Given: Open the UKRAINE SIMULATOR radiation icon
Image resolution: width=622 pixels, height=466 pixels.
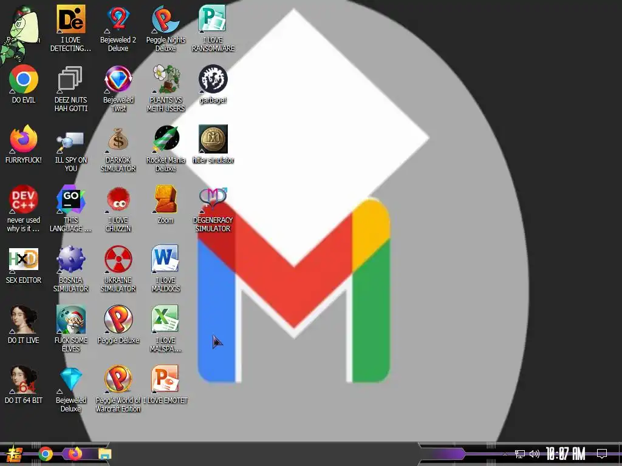Looking at the screenshot, I should (118, 260).
